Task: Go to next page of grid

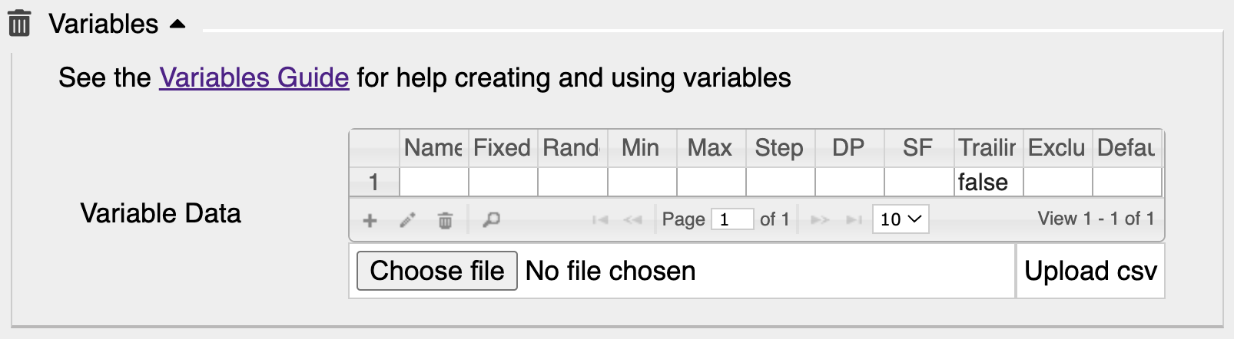Action: (x=820, y=220)
